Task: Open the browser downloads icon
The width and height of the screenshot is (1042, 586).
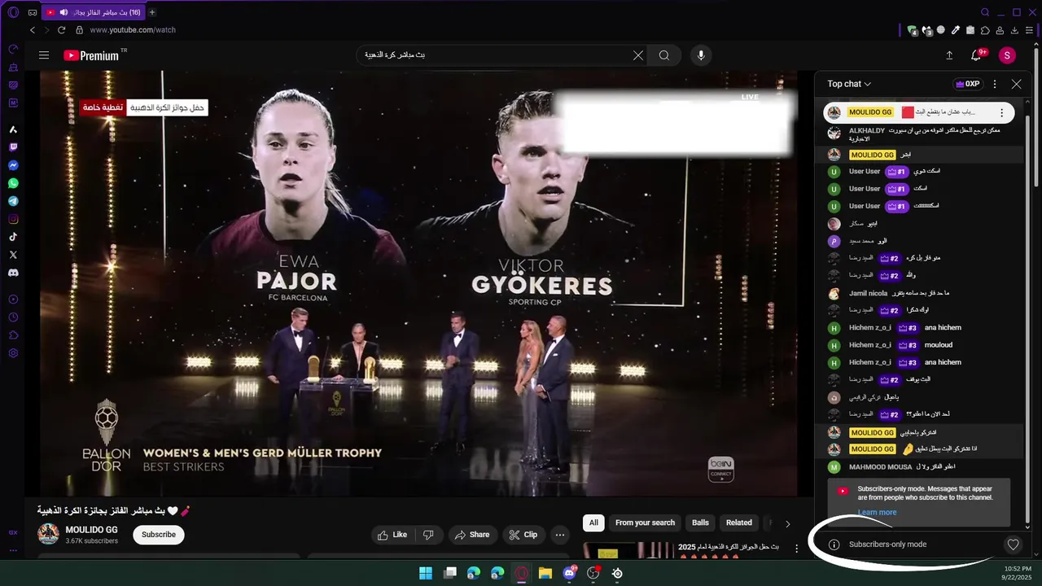Action: click(1014, 30)
